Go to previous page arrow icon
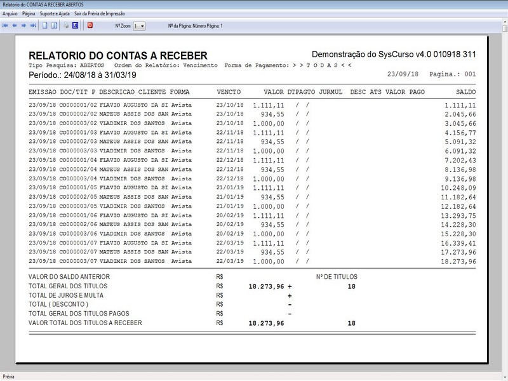Viewport: 508px width, 381px height. point(15,25)
